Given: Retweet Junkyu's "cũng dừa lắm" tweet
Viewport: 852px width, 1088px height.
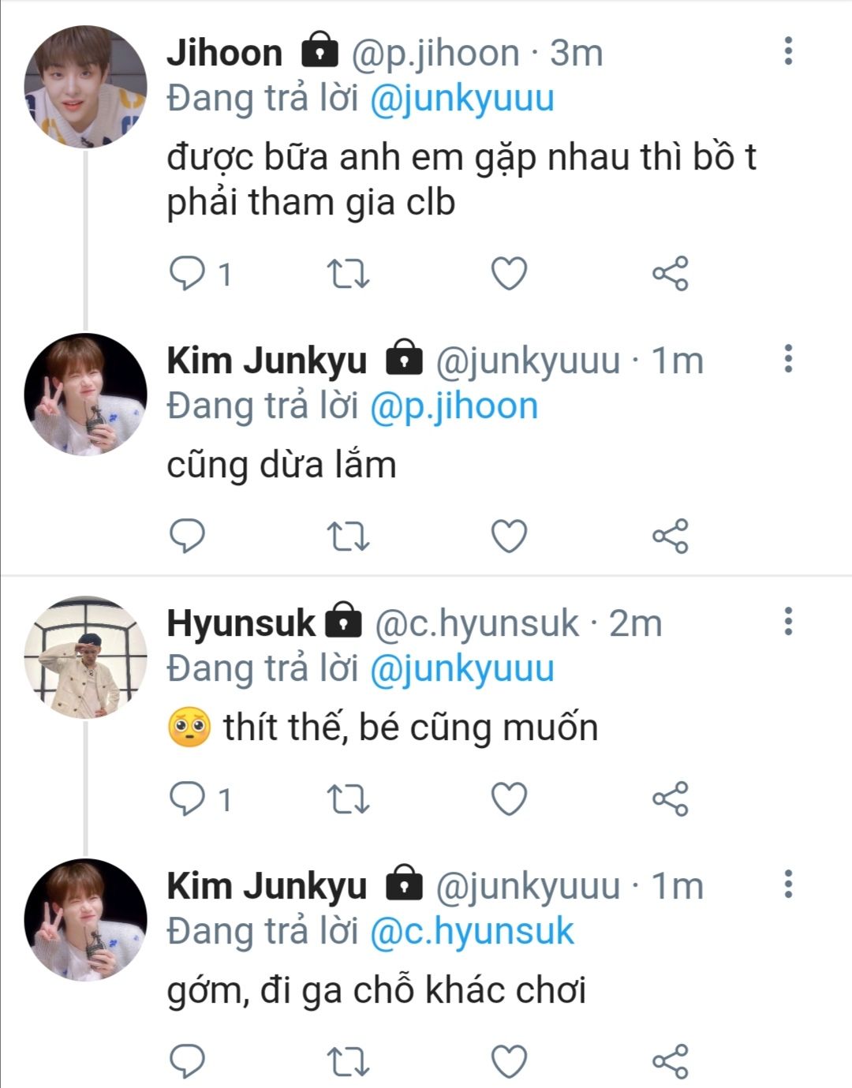Looking at the screenshot, I should pos(348,537).
